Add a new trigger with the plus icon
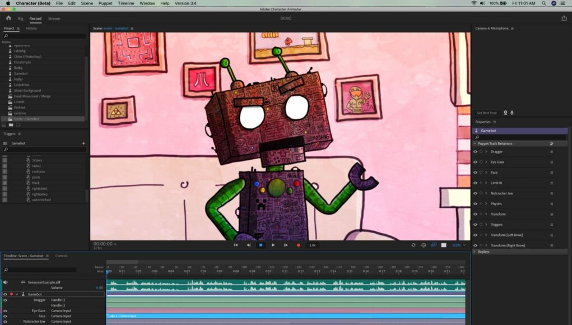The width and height of the screenshot is (572, 325). click(x=83, y=143)
